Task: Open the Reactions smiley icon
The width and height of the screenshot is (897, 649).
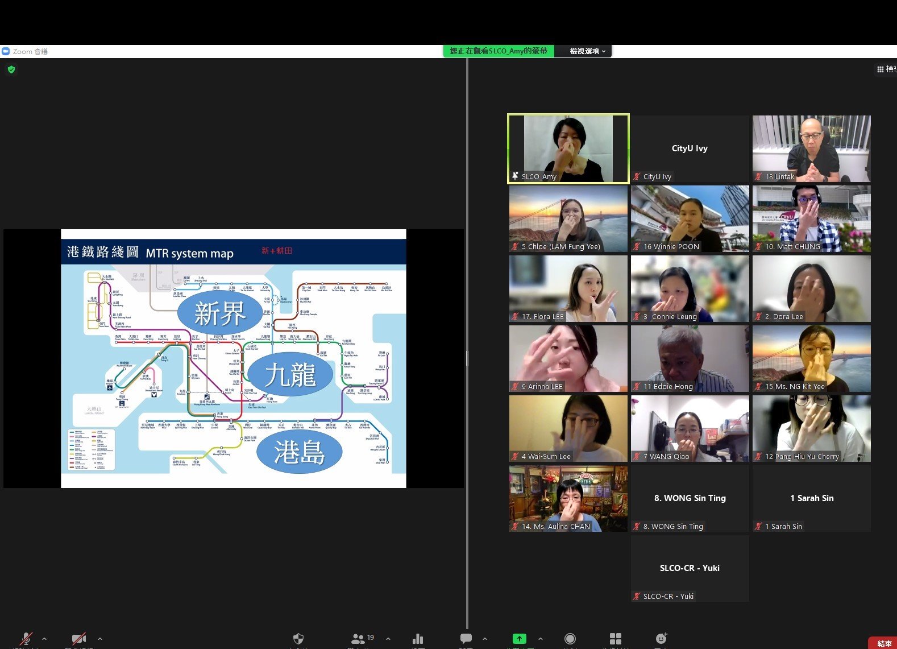Action: (x=661, y=639)
